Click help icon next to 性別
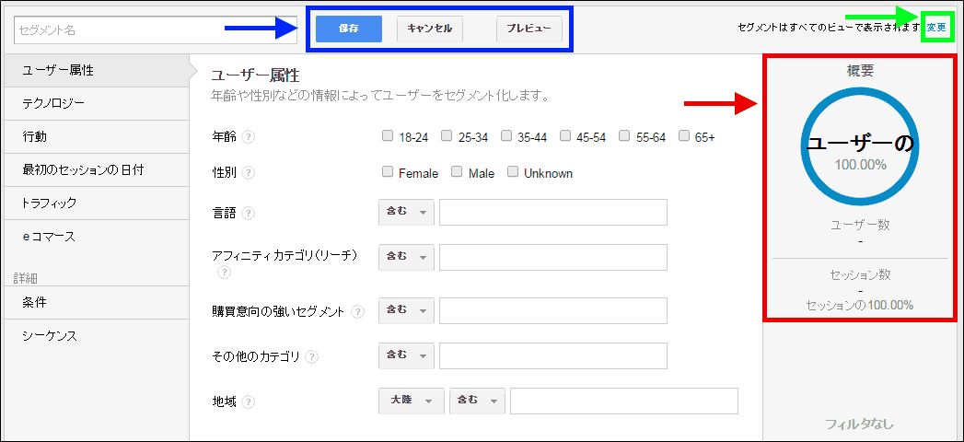964x442 pixels. [x=249, y=172]
